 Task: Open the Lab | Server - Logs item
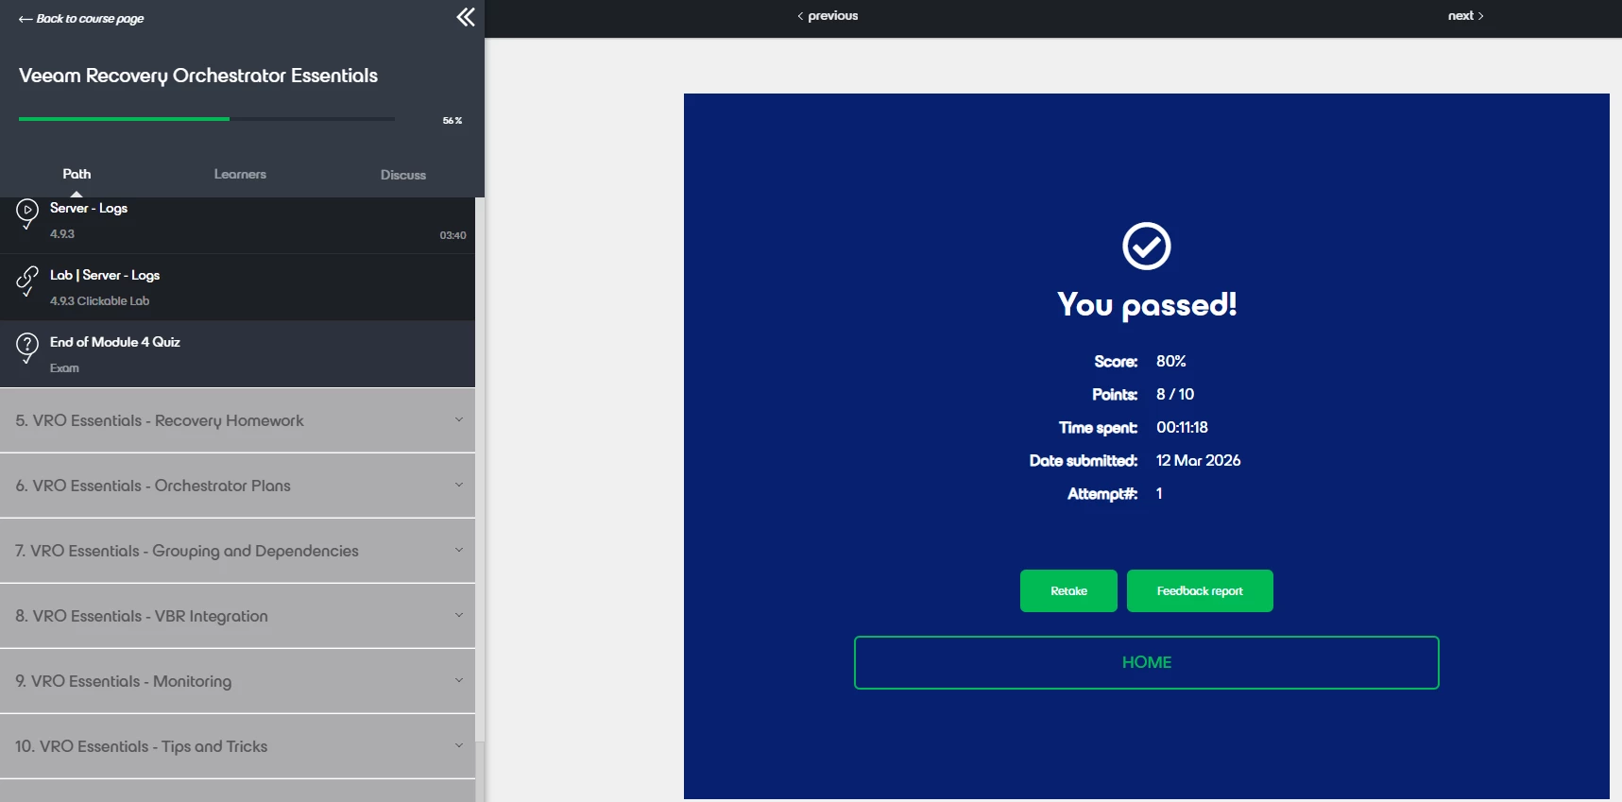pyautogui.click(x=237, y=287)
